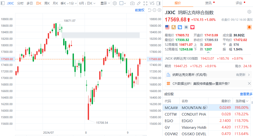Select MCAAW constituent row
The image size is (253, 136).
(x=207, y=107)
